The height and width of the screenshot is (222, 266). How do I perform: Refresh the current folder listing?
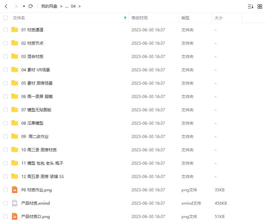31,6
